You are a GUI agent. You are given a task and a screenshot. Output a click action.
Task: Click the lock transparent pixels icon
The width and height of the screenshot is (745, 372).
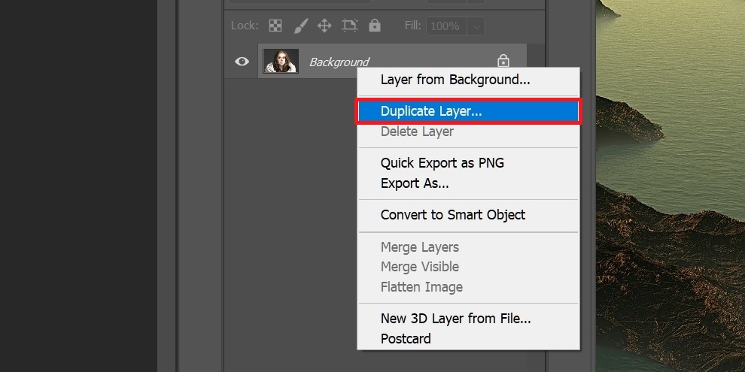[x=275, y=26]
